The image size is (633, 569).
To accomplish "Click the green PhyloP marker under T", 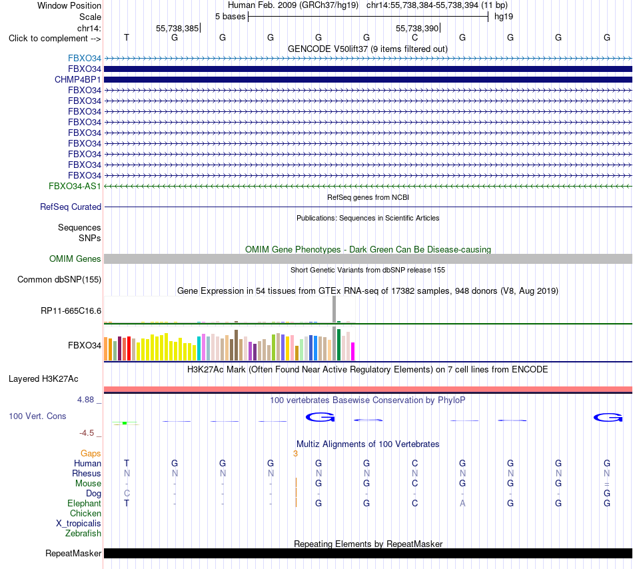I will 125,423.
